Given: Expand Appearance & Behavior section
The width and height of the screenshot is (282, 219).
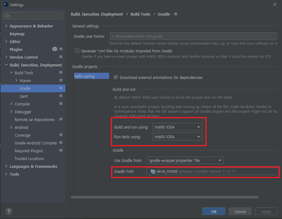Looking at the screenshot, I should tap(6, 26).
